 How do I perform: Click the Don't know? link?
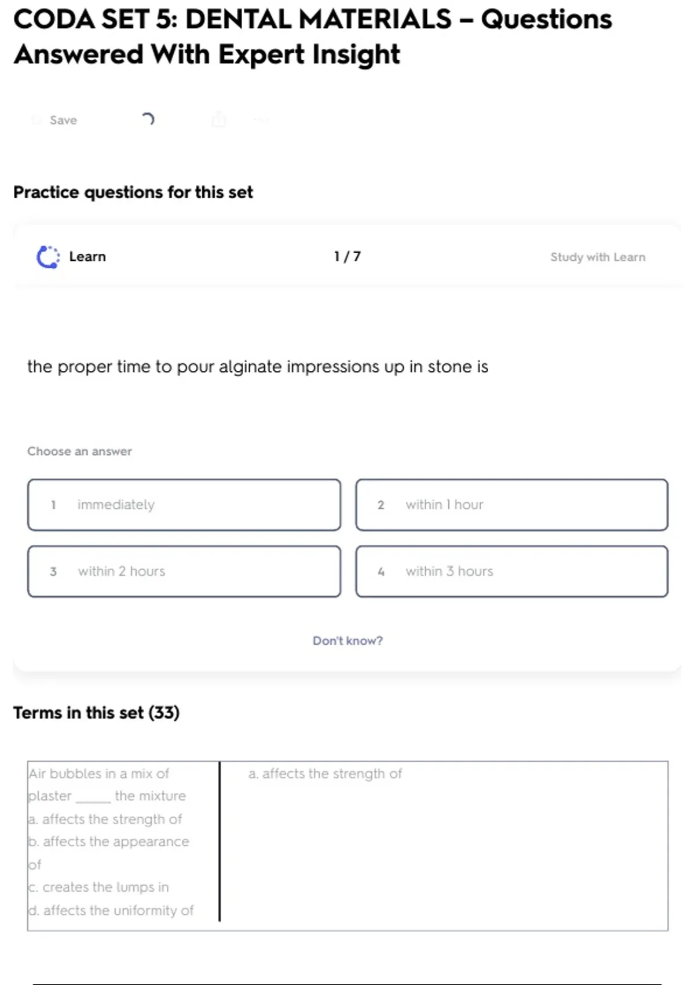tap(348, 641)
